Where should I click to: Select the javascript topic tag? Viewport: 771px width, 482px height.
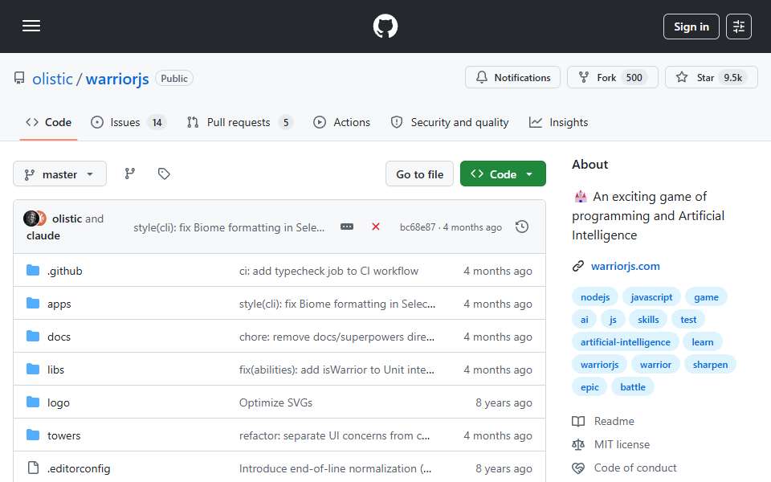click(x=651, y=297)
